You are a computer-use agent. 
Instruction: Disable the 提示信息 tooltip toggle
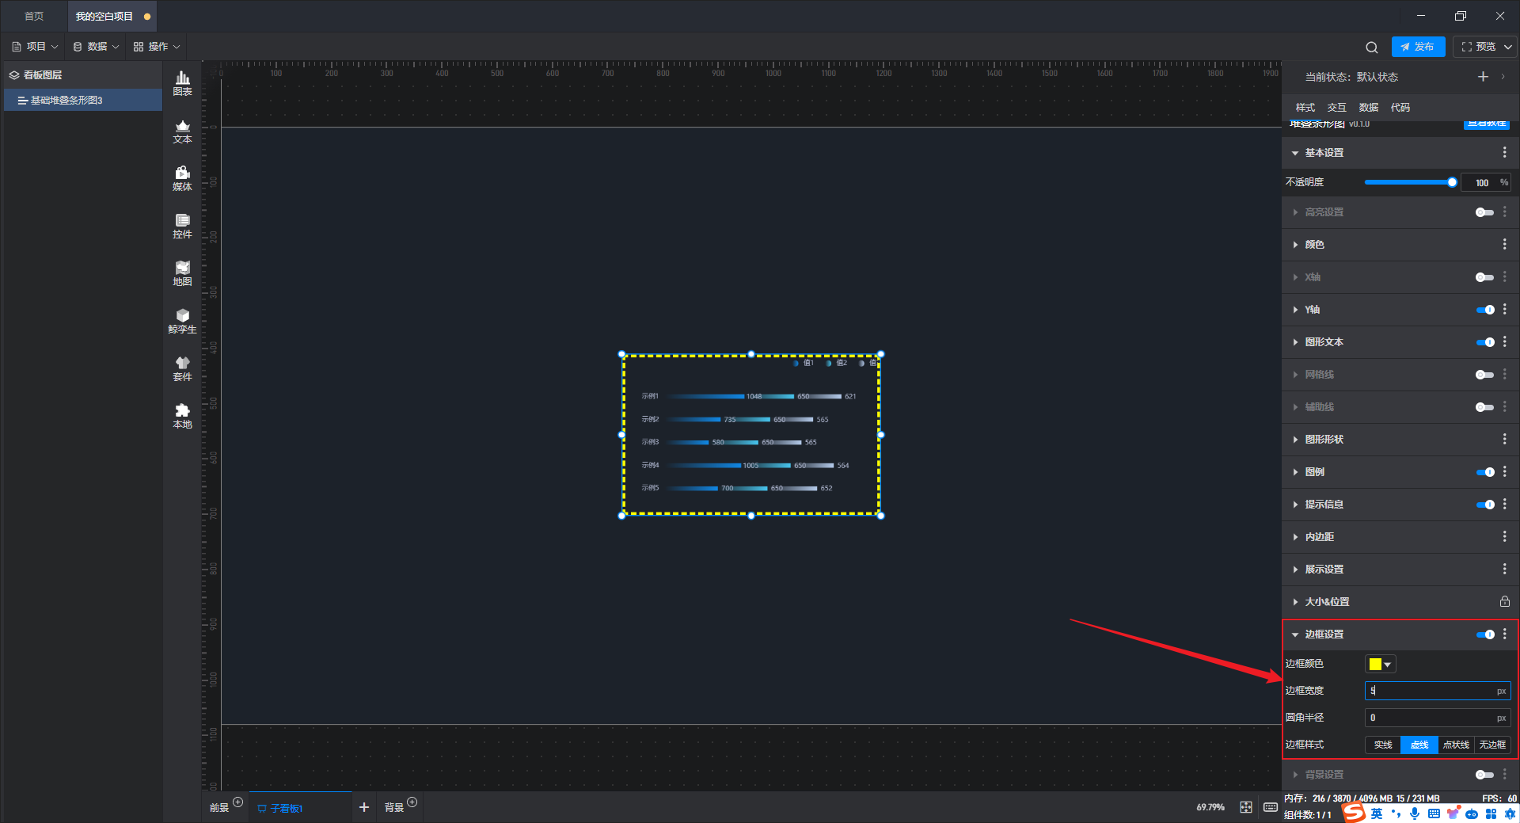1485,505
